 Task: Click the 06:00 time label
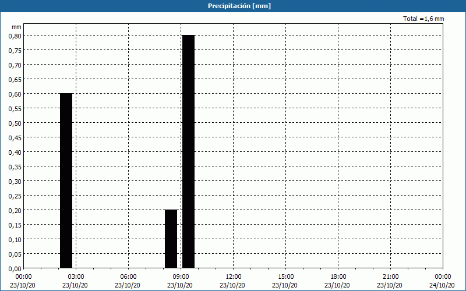coord(128,277)
